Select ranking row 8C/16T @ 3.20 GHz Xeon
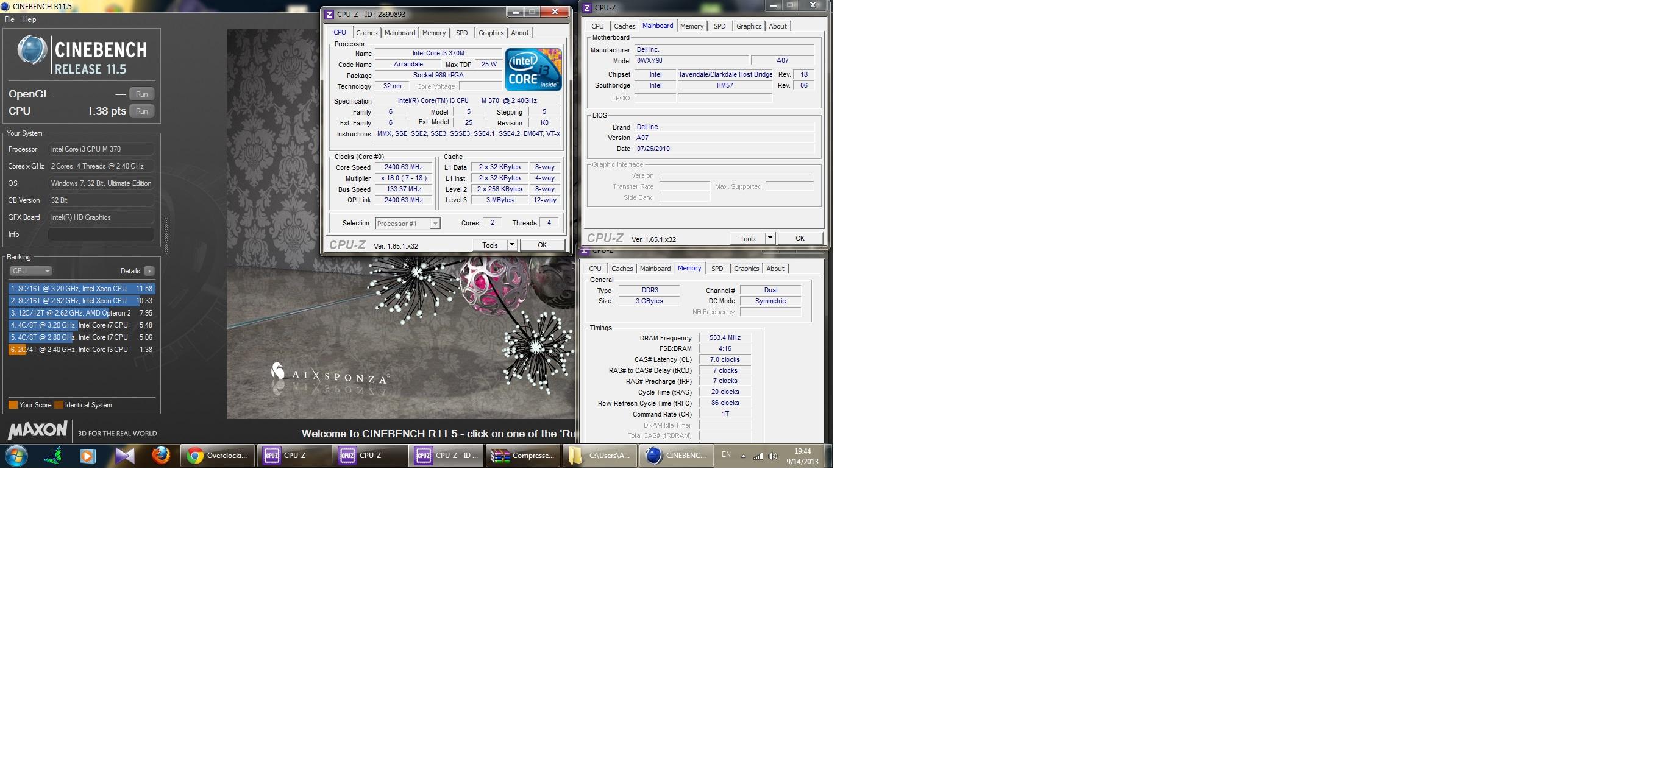Viewport: 1658px width, 765px height. pos(82,289)
